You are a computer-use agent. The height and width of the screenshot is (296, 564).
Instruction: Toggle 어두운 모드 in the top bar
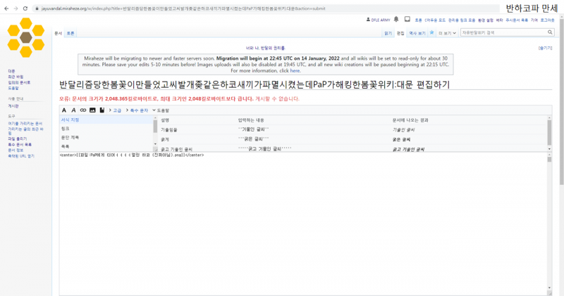pyautogui.click(x=435, y=20)
